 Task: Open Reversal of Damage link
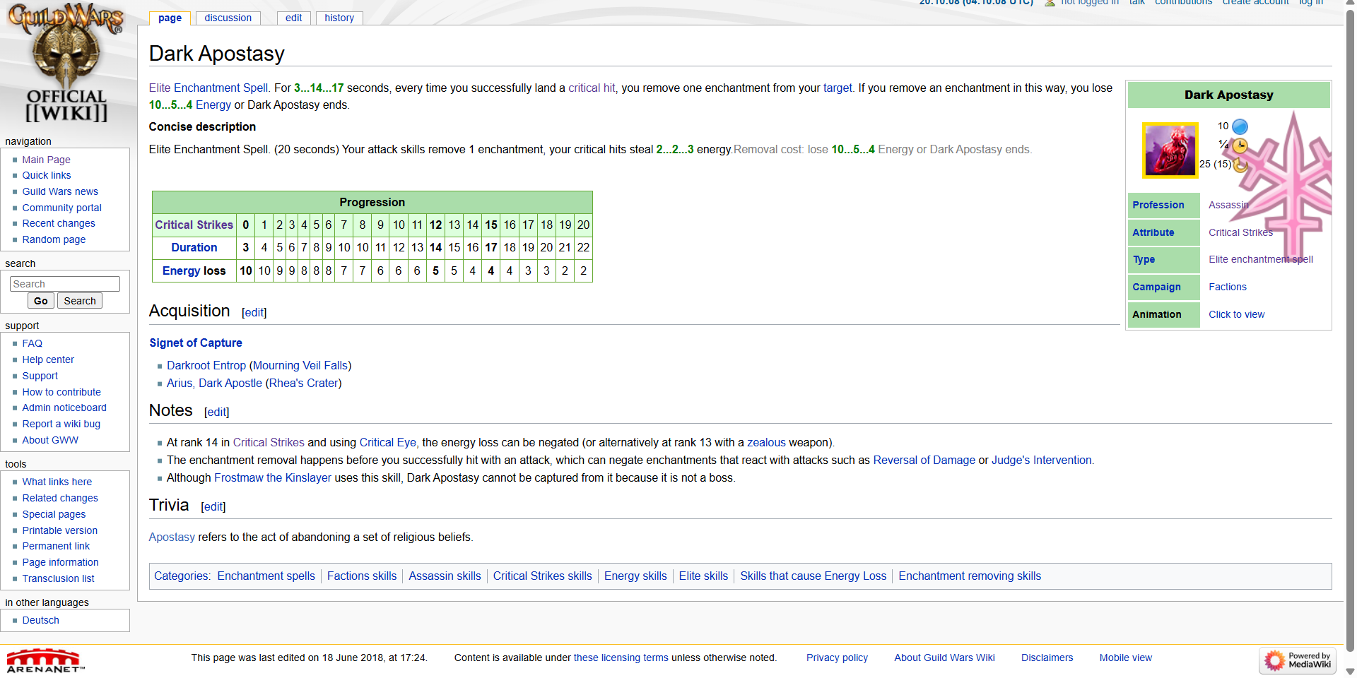pos(924,460)
